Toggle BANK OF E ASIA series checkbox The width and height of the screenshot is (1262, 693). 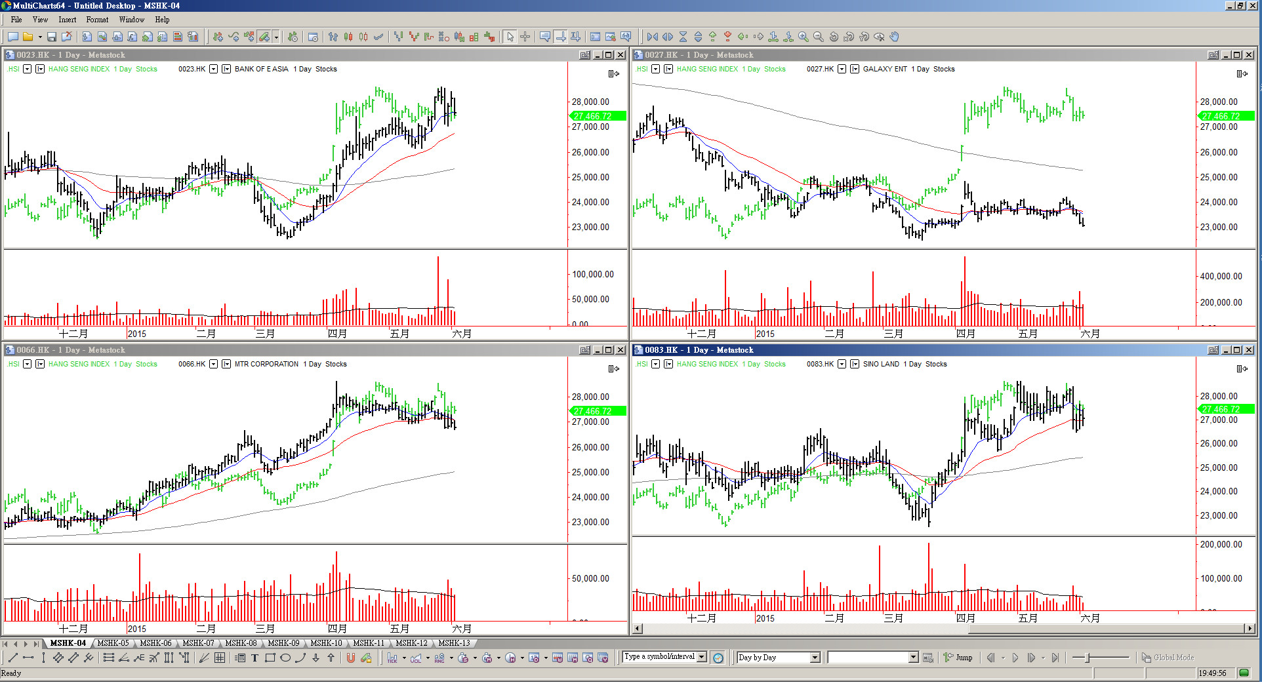click(x=226, y=69)
